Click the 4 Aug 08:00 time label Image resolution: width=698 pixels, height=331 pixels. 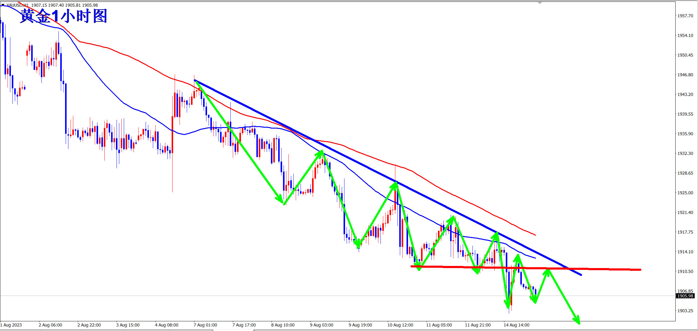(x=166, y=325)
